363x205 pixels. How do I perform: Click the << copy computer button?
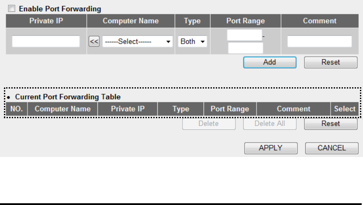click(x=94, y=41)
